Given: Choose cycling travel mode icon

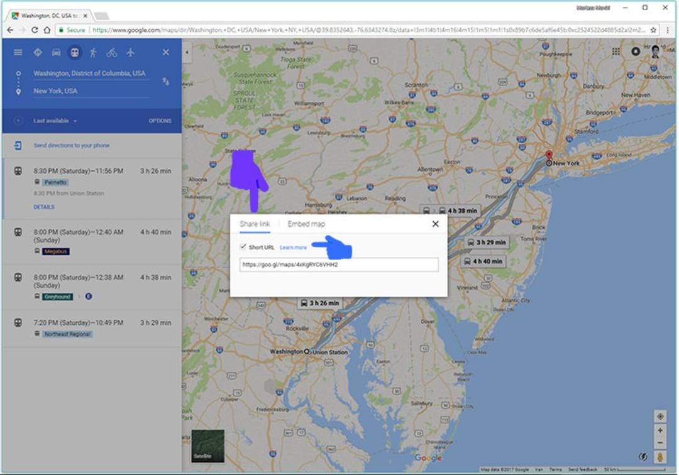Looking at the screenshot, I should pos(112,52).
